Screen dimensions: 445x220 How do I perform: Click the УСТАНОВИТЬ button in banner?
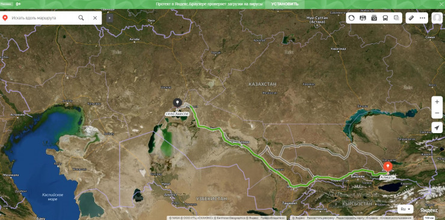(284, 4)
